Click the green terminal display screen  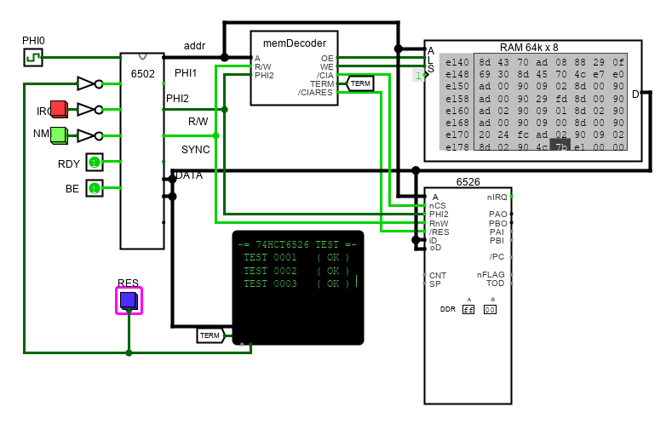298,288
